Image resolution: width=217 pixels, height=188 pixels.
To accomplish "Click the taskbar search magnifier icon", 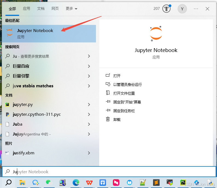I will (x=8, y=183).
